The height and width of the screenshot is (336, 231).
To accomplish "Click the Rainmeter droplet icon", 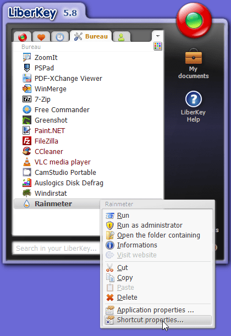I will point(26,204).
